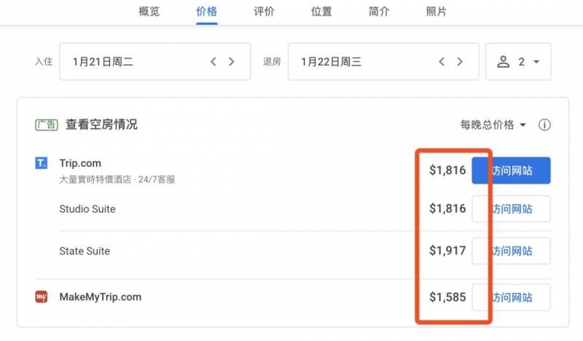Click the check-in date field 1月21日周二
This screenshot has width=583, height=341.
pyautogui.click(x=131, y=62)
